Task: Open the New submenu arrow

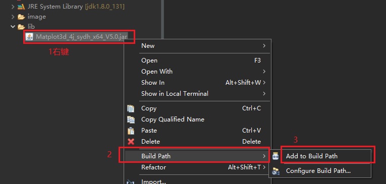Action: [264, 46]
